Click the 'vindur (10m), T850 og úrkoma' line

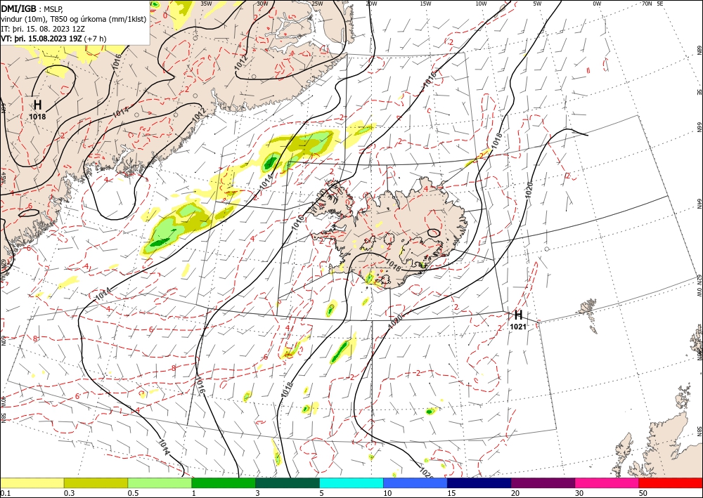pyautogui.click(x=74, y=18)
